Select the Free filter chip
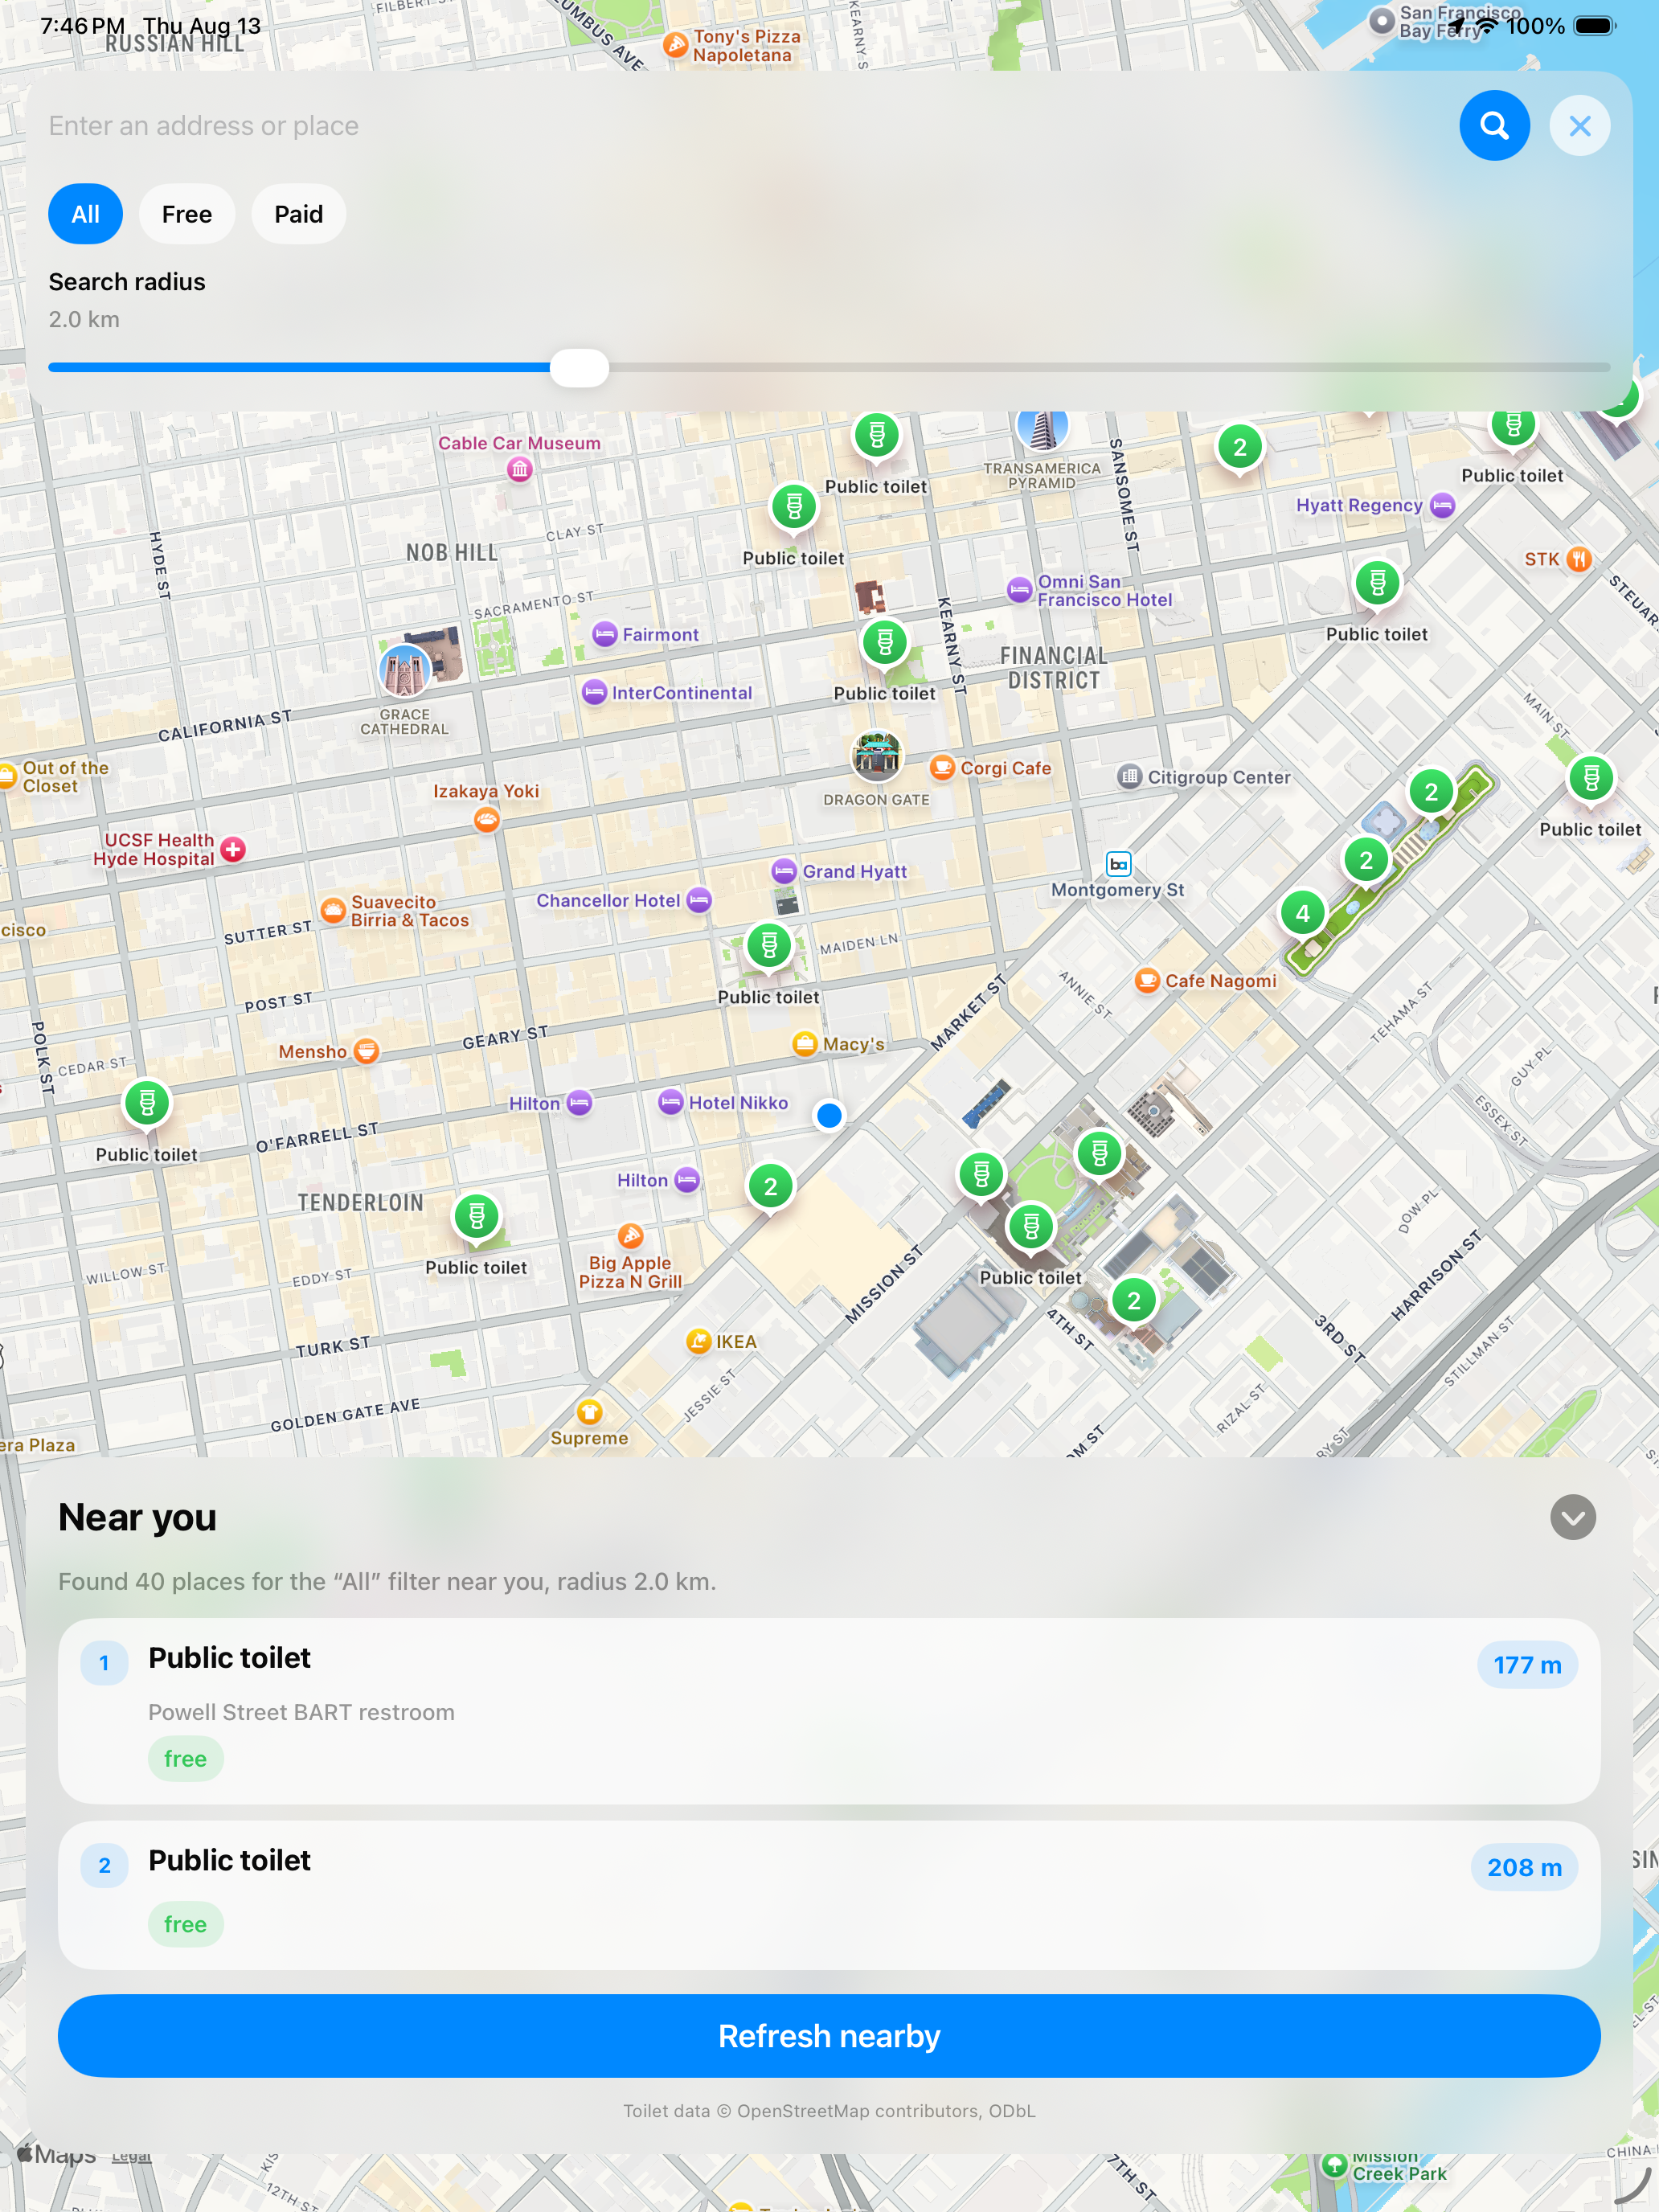The height and width of the screenshot is (2212, 1659). point(187,214)
